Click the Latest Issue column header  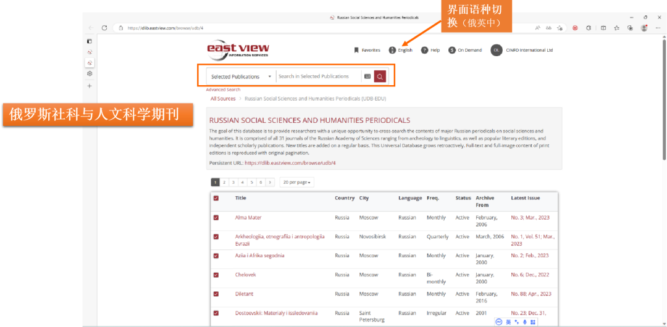[x=526, y=198]
